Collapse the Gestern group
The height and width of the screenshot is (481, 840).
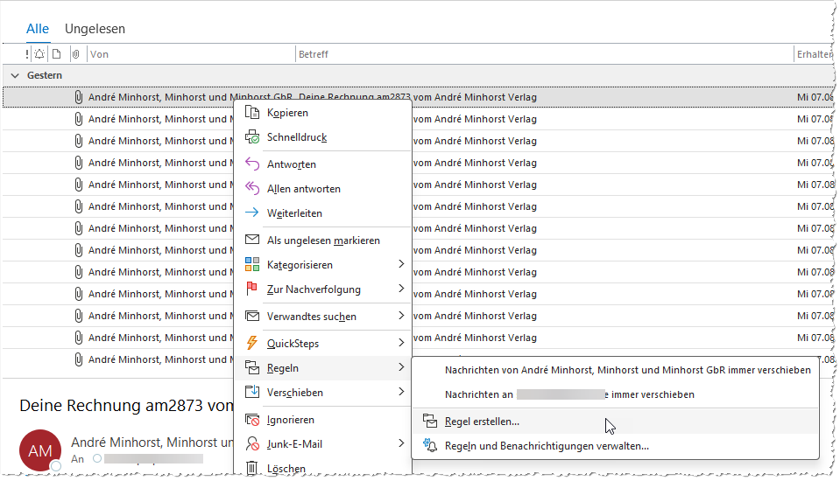tap(15, 76)
